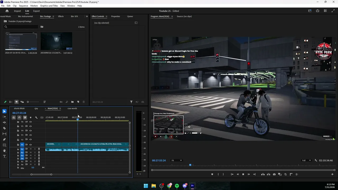Go to the Home screen icon
This screenshot has height=190, width=338.
click(x=7, y=11)
